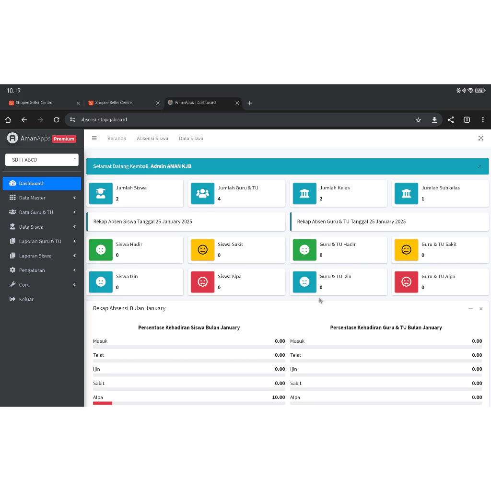
Task: Open the SD IT ABCD school dropdown
Action: click(x=42, y=160)
